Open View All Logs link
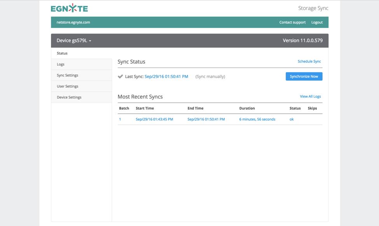The image size is (379, 226). click(x=310, y=96)
